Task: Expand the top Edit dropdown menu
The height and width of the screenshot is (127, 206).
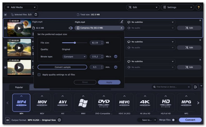Action: pos(143,7)
